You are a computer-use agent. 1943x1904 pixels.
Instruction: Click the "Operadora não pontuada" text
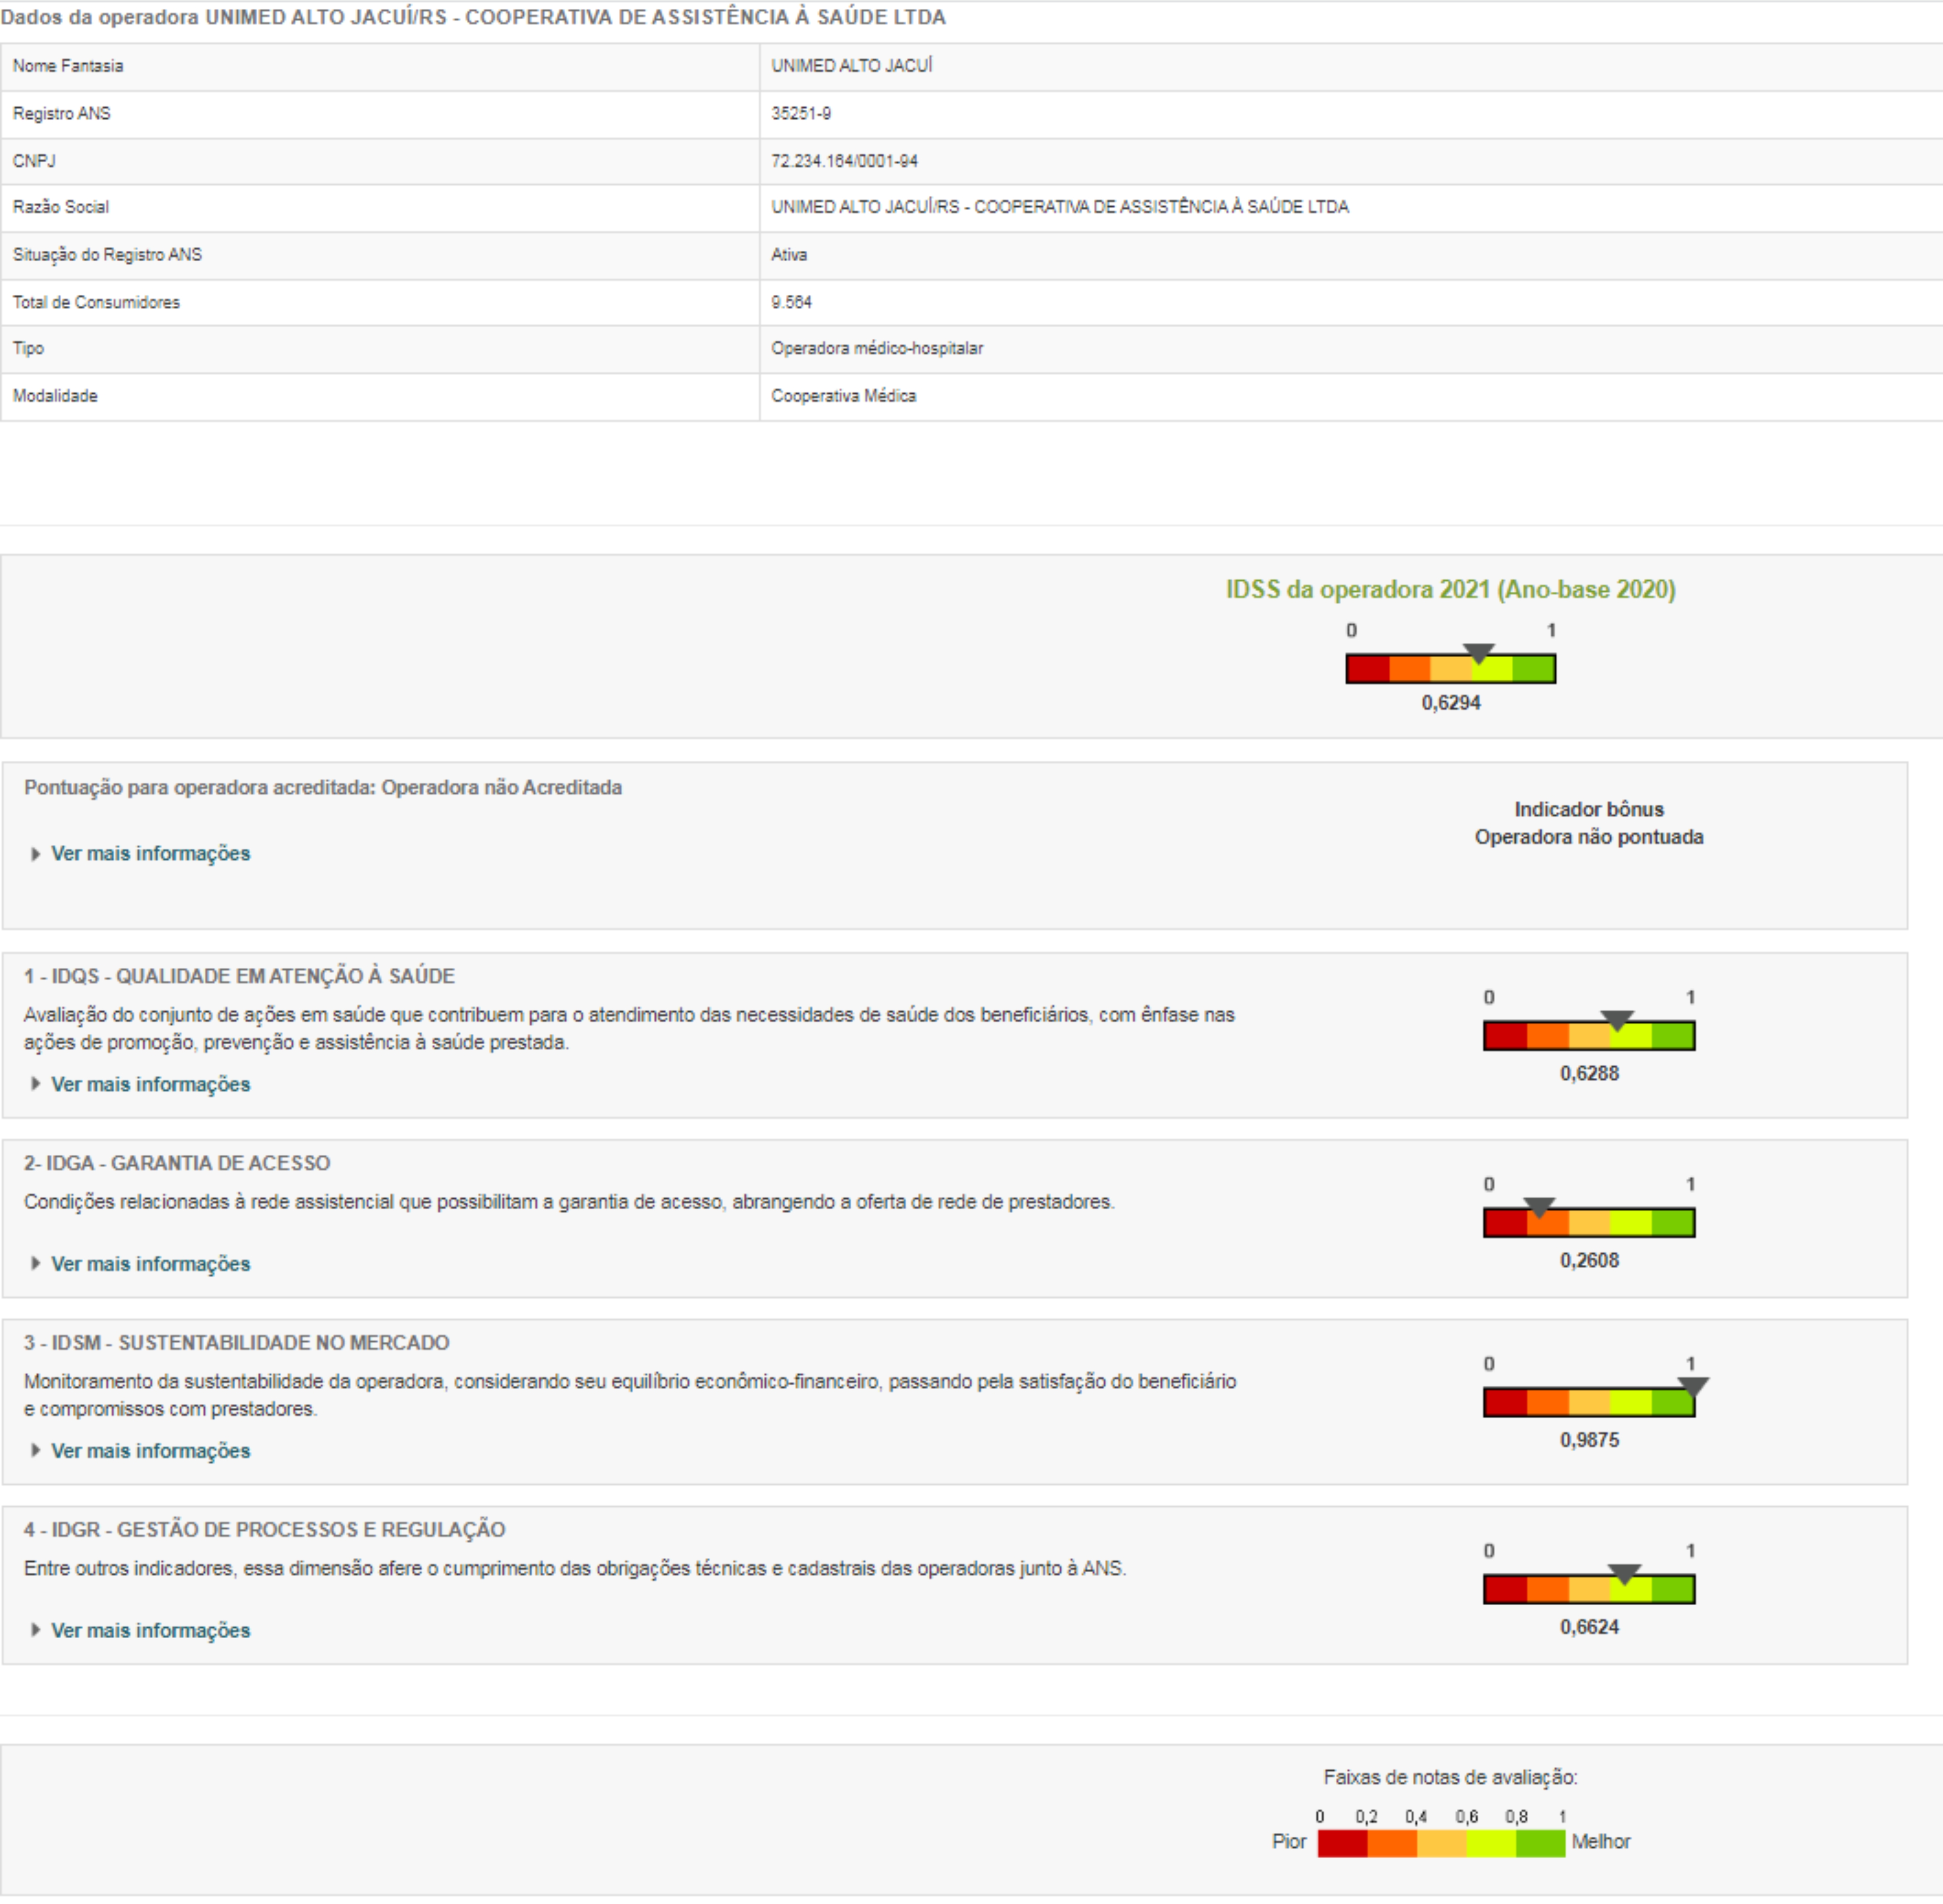(1589, 837)
